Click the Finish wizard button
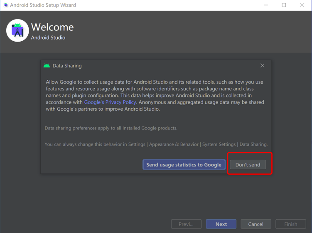 [x=290, y=224]
